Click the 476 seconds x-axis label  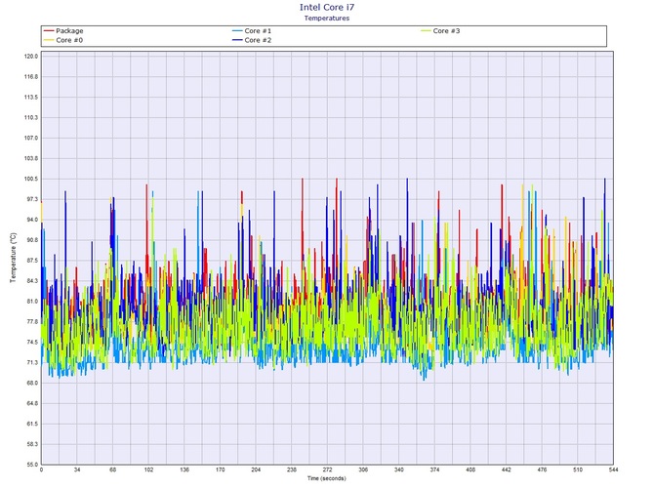542,470
